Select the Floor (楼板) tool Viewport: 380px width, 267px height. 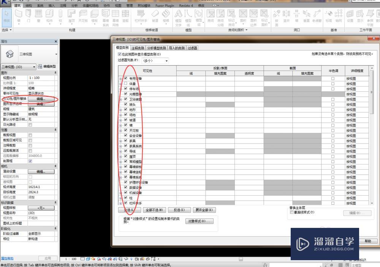tap(95, 16)
